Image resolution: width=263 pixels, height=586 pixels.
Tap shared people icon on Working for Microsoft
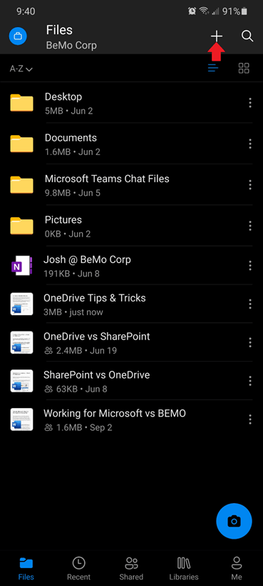(x=48, y=428)
